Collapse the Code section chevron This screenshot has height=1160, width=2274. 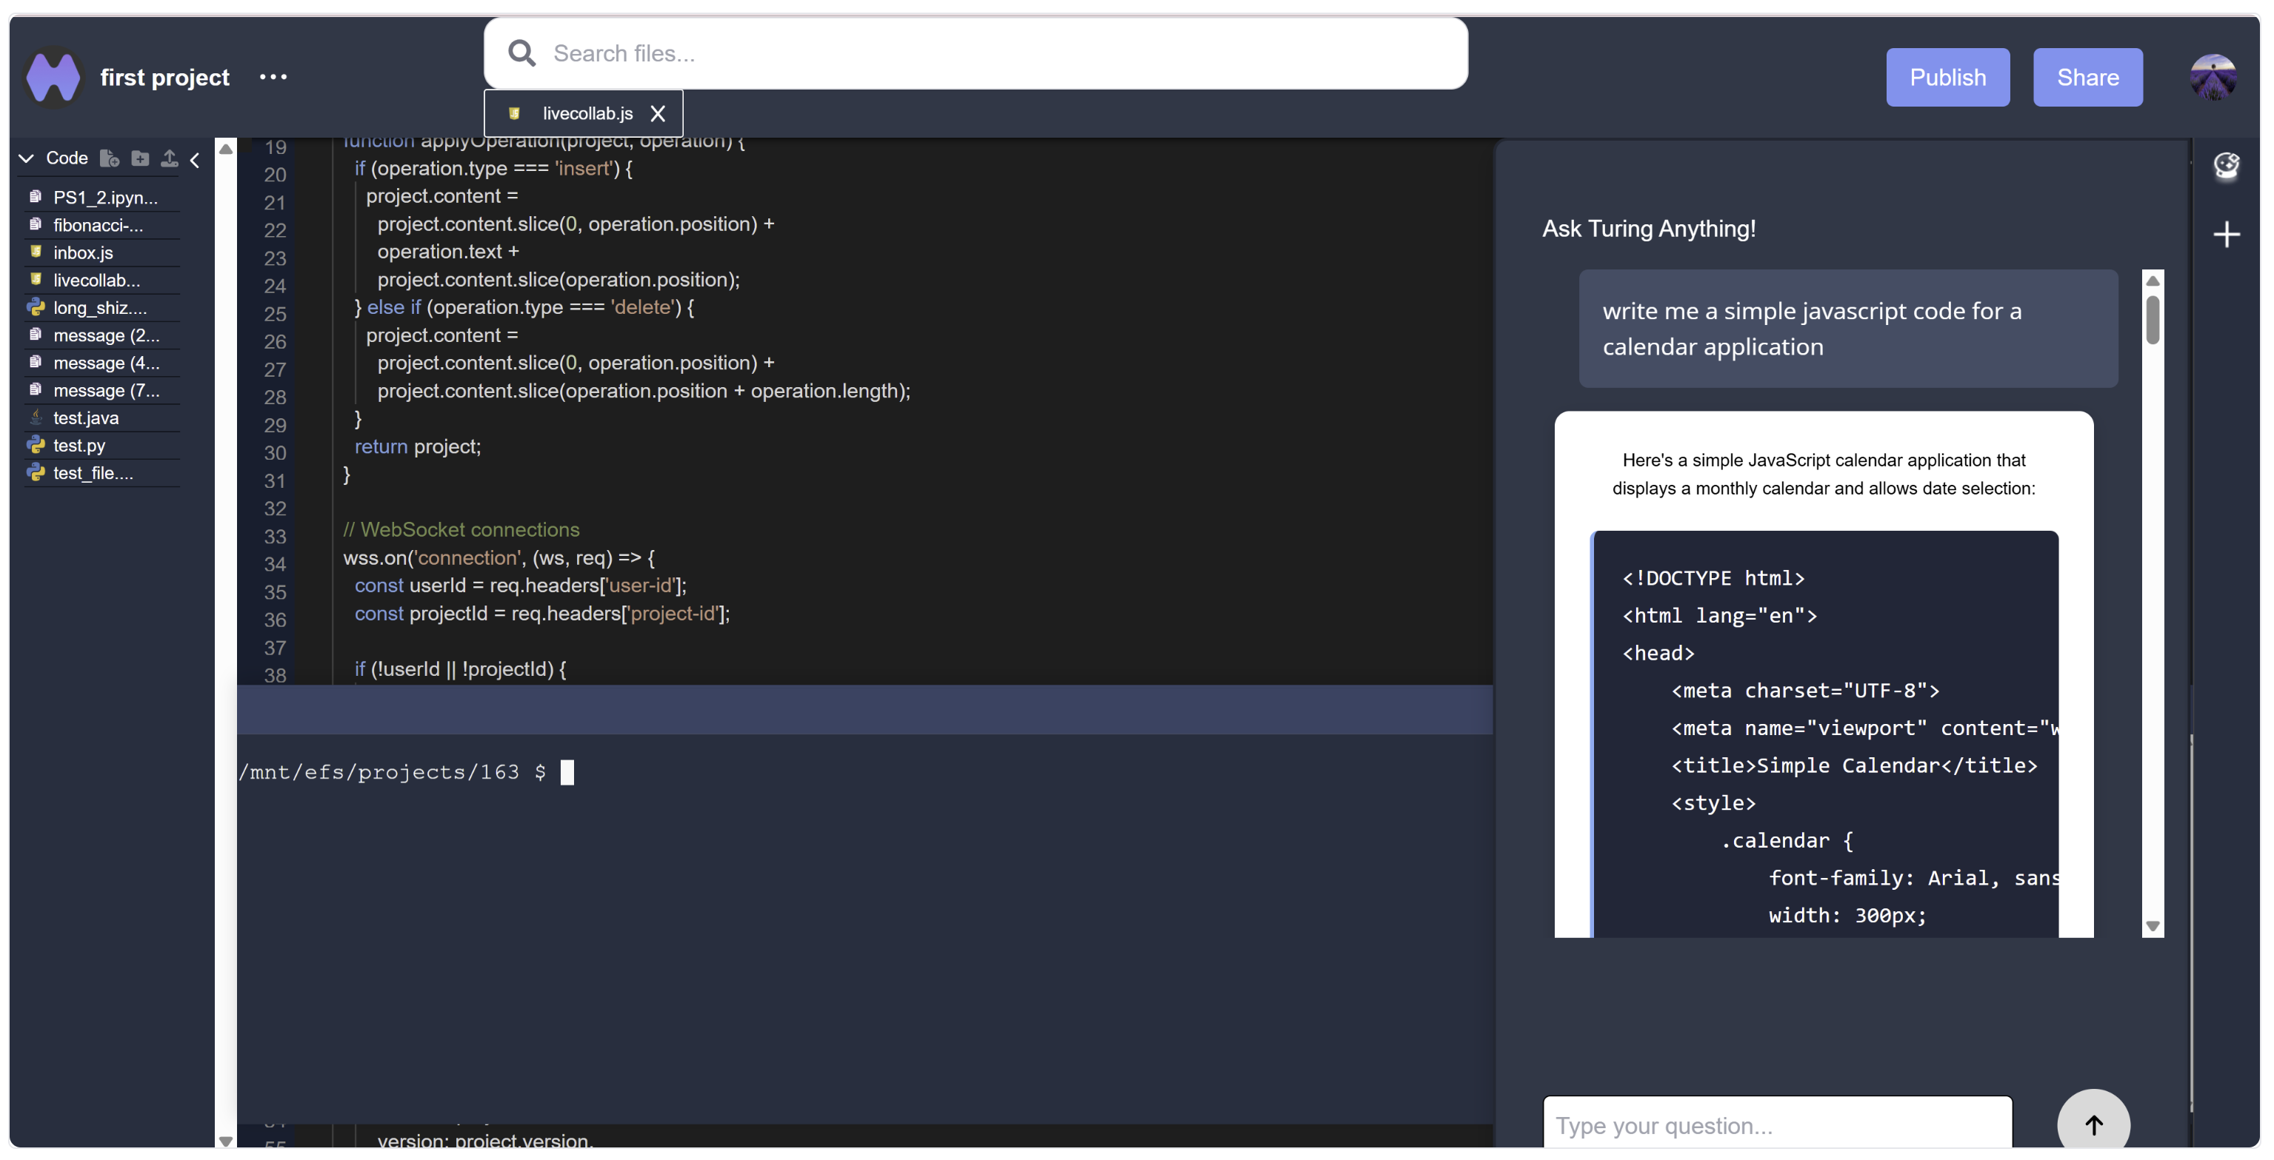(27, 158)
